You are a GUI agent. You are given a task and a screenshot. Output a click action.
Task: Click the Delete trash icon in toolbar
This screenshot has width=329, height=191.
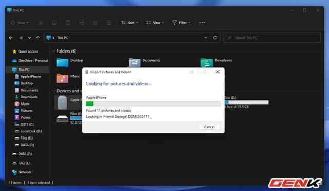(x=109, y=23)
